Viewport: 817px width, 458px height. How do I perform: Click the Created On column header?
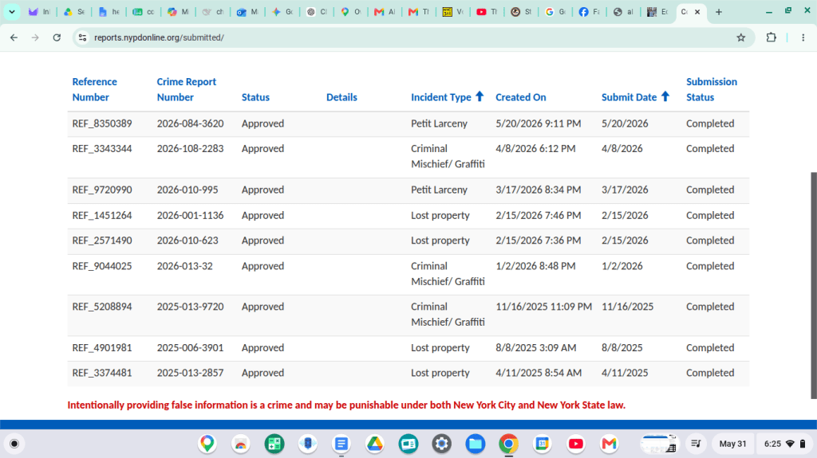pyautogui.click(x=520, y=97)
